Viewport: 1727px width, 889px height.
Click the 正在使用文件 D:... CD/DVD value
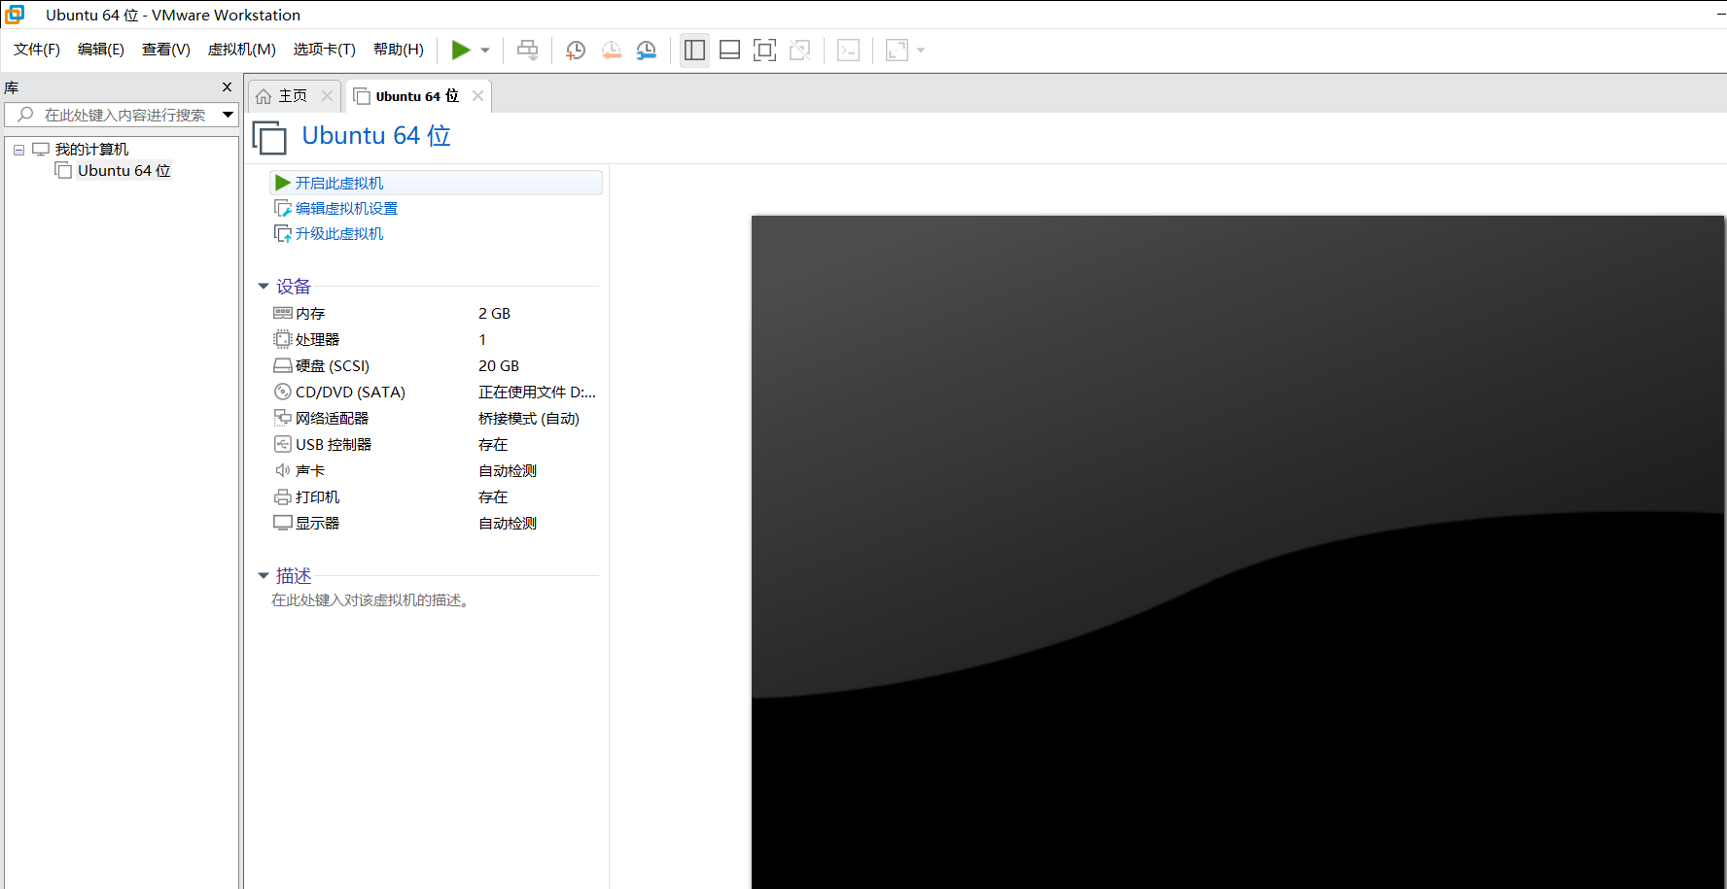pyautogui.click(x=537, y=392)
